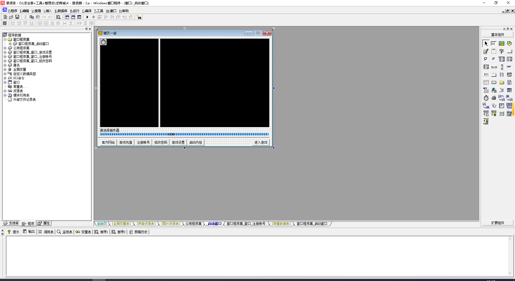Click the binoculars help-search toolbar icon
This screenshot has height=281, width=515.
pos(139,17)
